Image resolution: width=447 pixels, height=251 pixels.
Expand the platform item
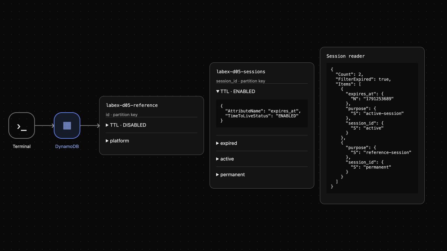click(x=152, y=141)
